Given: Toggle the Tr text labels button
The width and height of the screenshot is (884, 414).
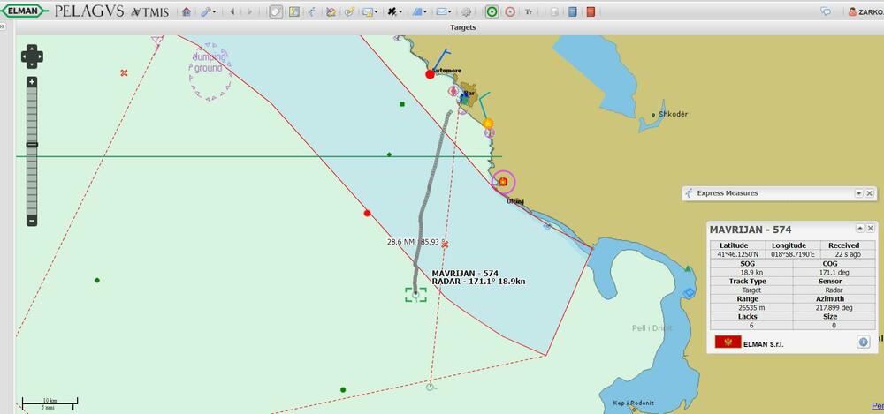Looking at the screenshot, I should [x=529, y=12].
